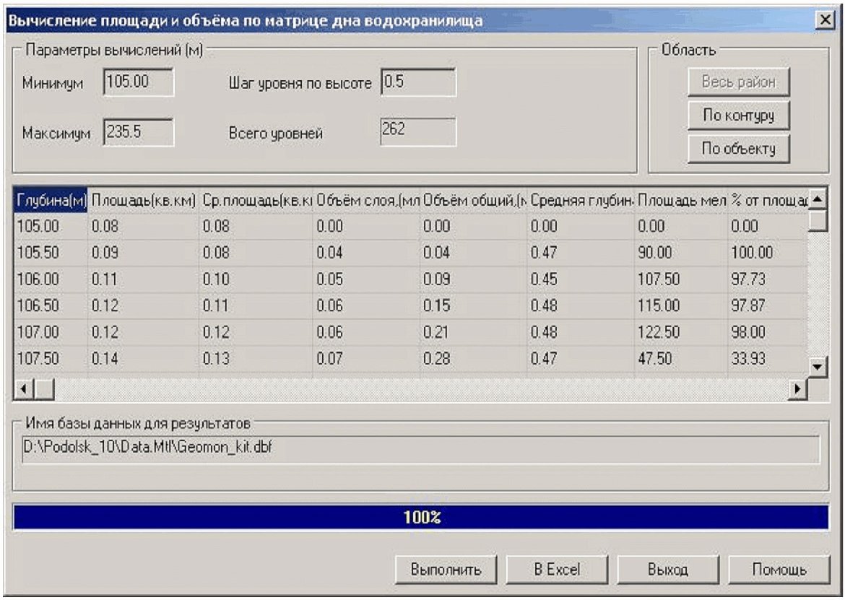The image size is (845, 600).
Task: Export results with В Excel button
Action: point(556,568)
